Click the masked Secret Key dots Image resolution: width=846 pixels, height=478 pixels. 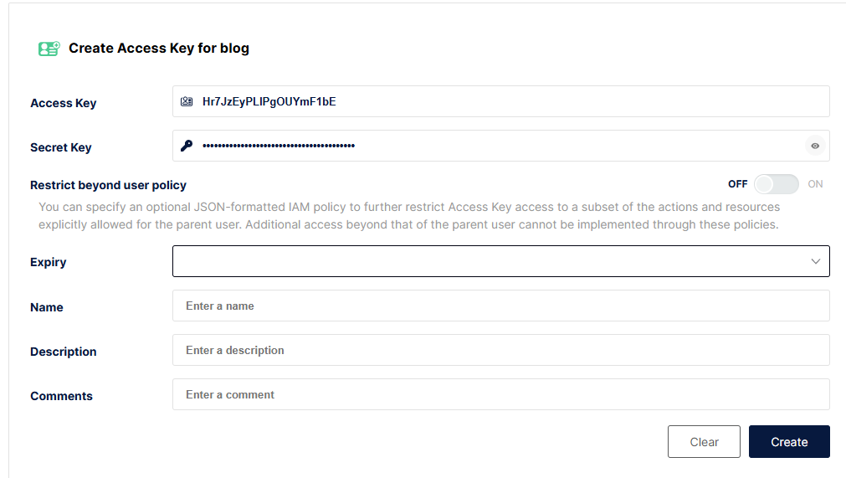pyautogui.click(x=279, y=146)
